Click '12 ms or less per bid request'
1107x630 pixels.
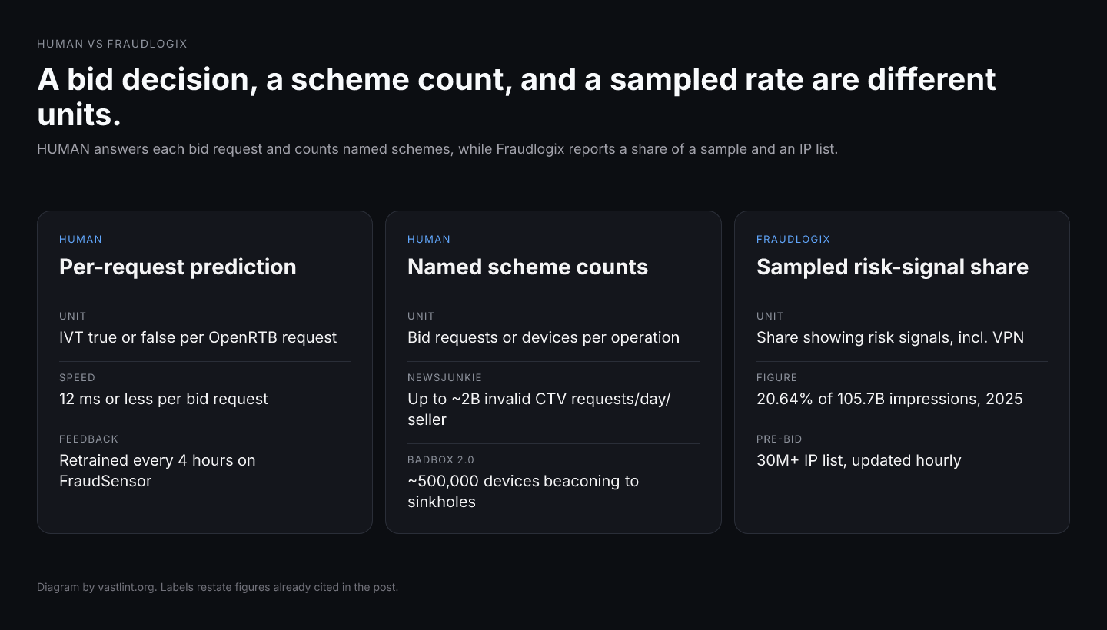pyautogui.click(x=164, y=399)
